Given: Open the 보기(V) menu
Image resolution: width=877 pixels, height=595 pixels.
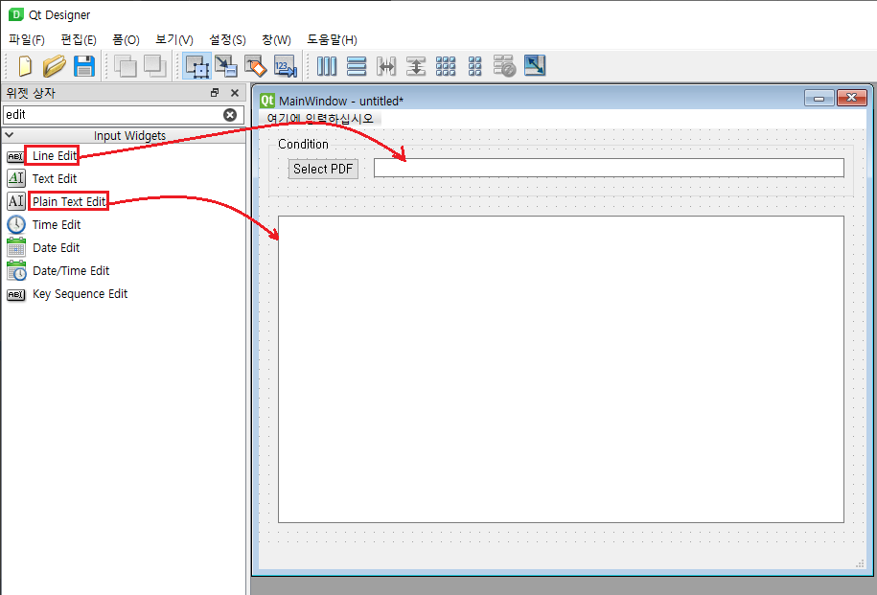Looking at the screenshot, I should point(173,39).
